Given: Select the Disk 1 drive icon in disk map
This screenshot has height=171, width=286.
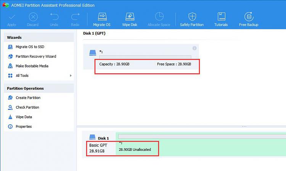Looking at the screenshot, I should coord(92,137).
